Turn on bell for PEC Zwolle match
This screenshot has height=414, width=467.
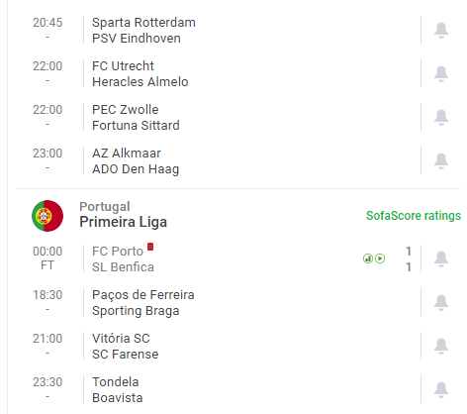[x=441, y=118]
